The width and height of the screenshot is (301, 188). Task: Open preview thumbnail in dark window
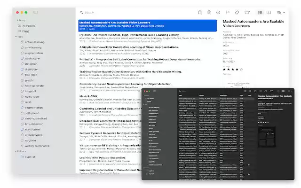(x=267, y=137)
